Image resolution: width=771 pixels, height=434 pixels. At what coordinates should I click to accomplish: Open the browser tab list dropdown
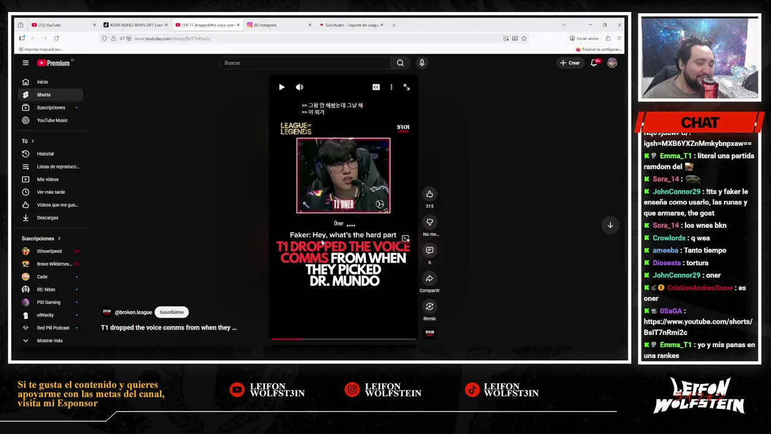pos(563,25)
